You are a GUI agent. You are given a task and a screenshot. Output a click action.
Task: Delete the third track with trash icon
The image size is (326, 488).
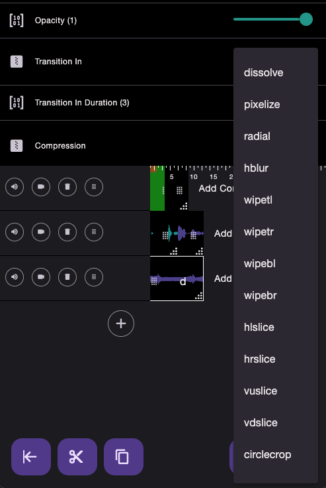point(67,277)
